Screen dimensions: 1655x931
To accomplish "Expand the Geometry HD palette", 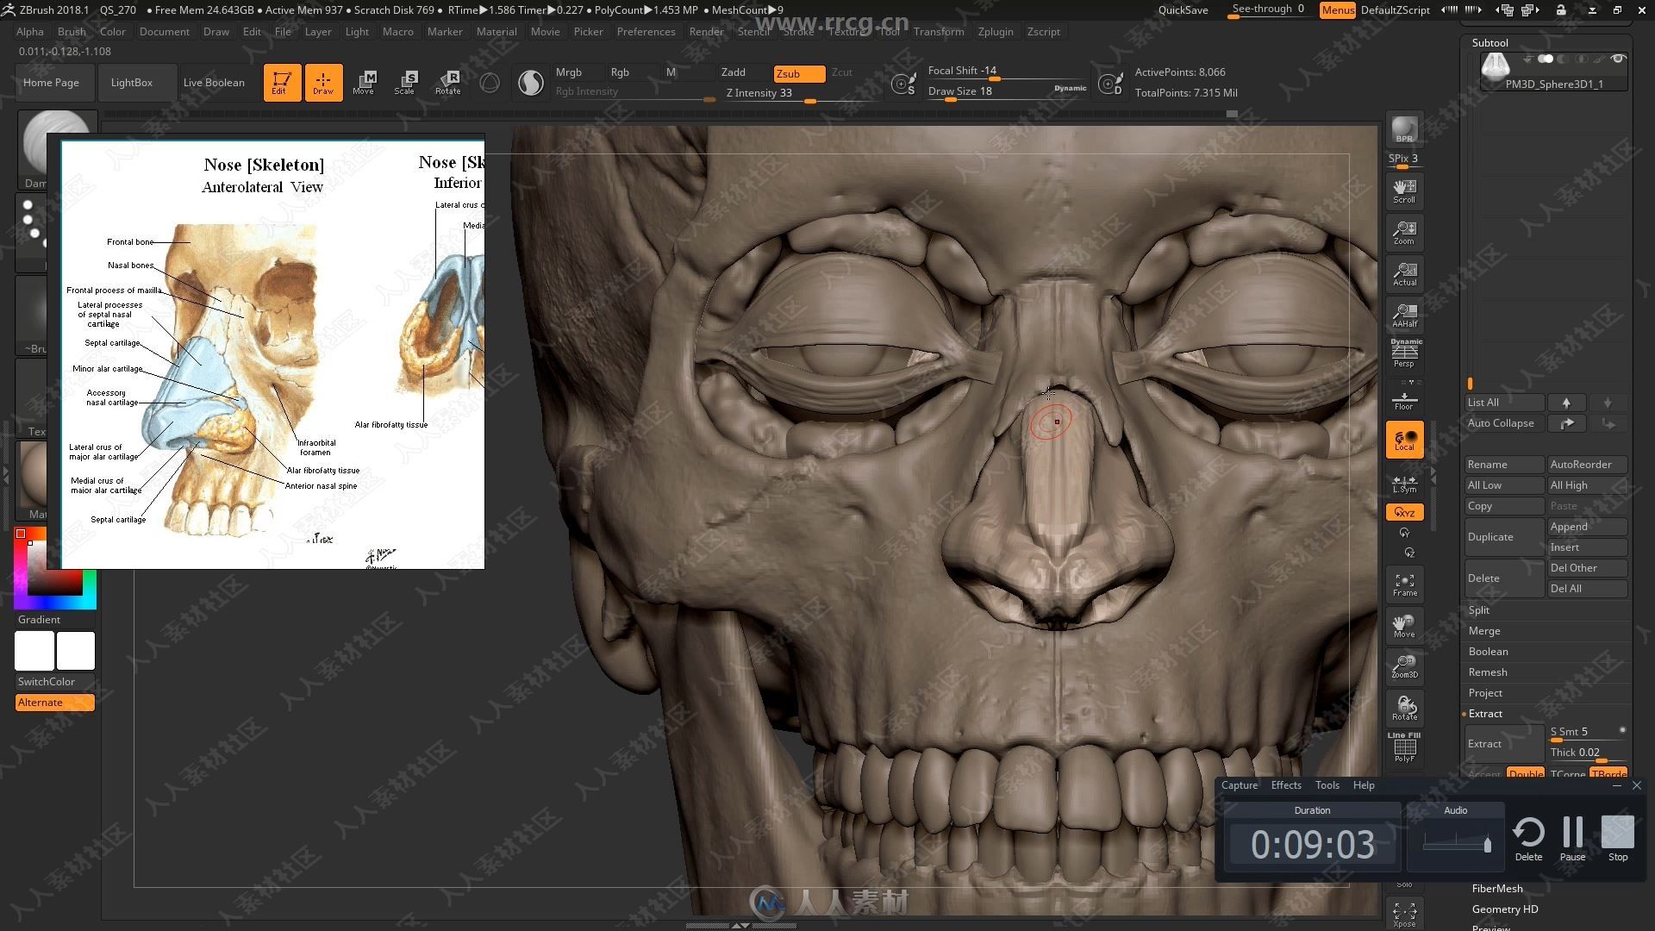I will 1505,909.
